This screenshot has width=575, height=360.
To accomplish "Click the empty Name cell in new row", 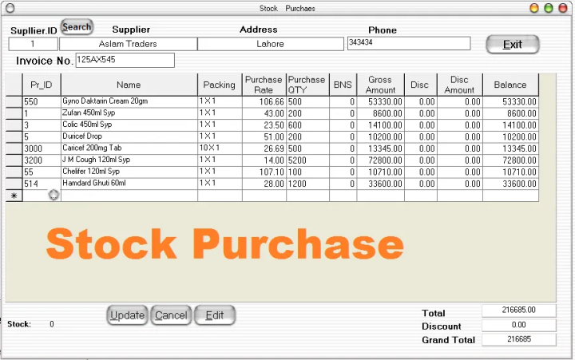I will [129, 196].
